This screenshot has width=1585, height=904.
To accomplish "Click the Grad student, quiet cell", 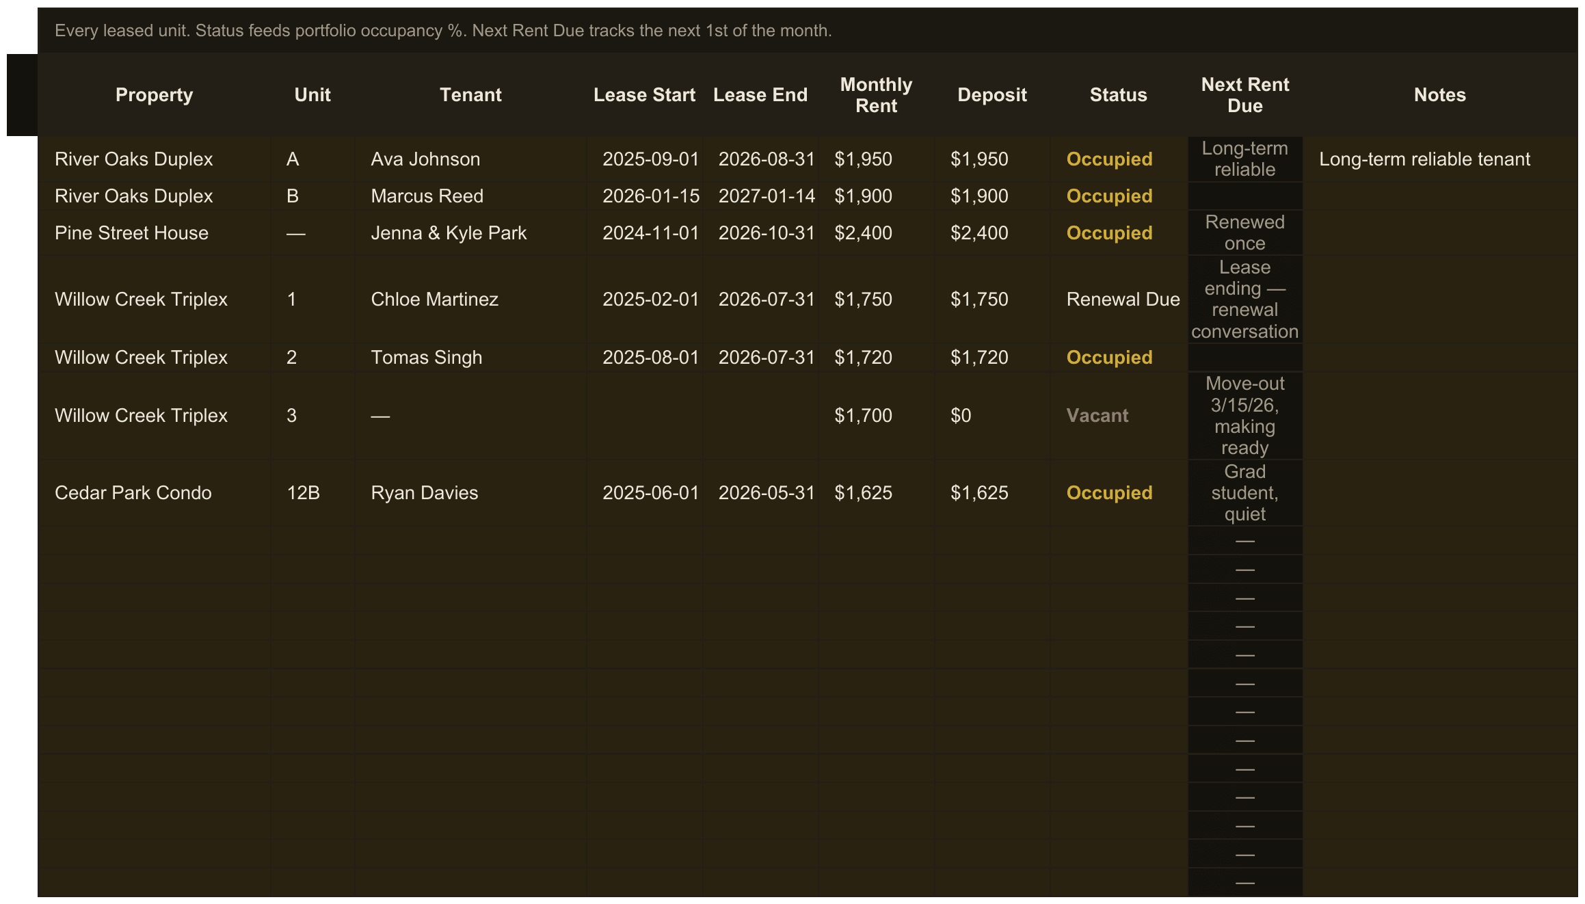I will pyautogui.click(x=1245, y=493).
